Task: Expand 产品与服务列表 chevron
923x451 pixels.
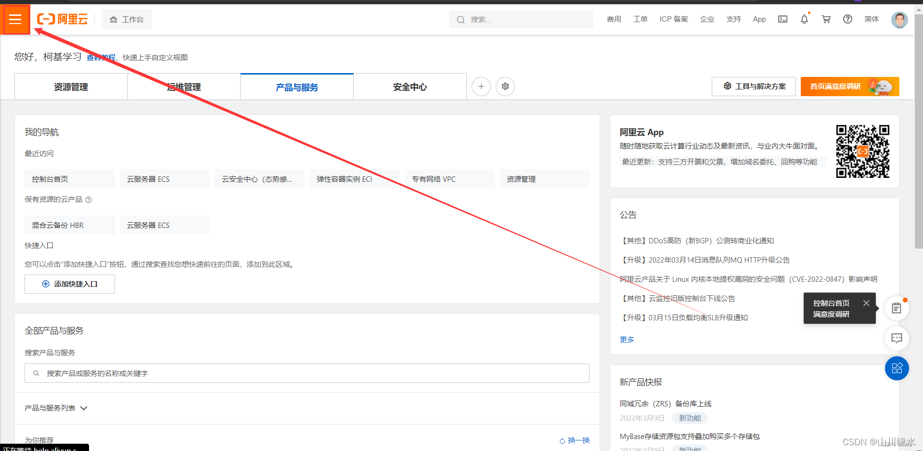Action: pos(84,408)
